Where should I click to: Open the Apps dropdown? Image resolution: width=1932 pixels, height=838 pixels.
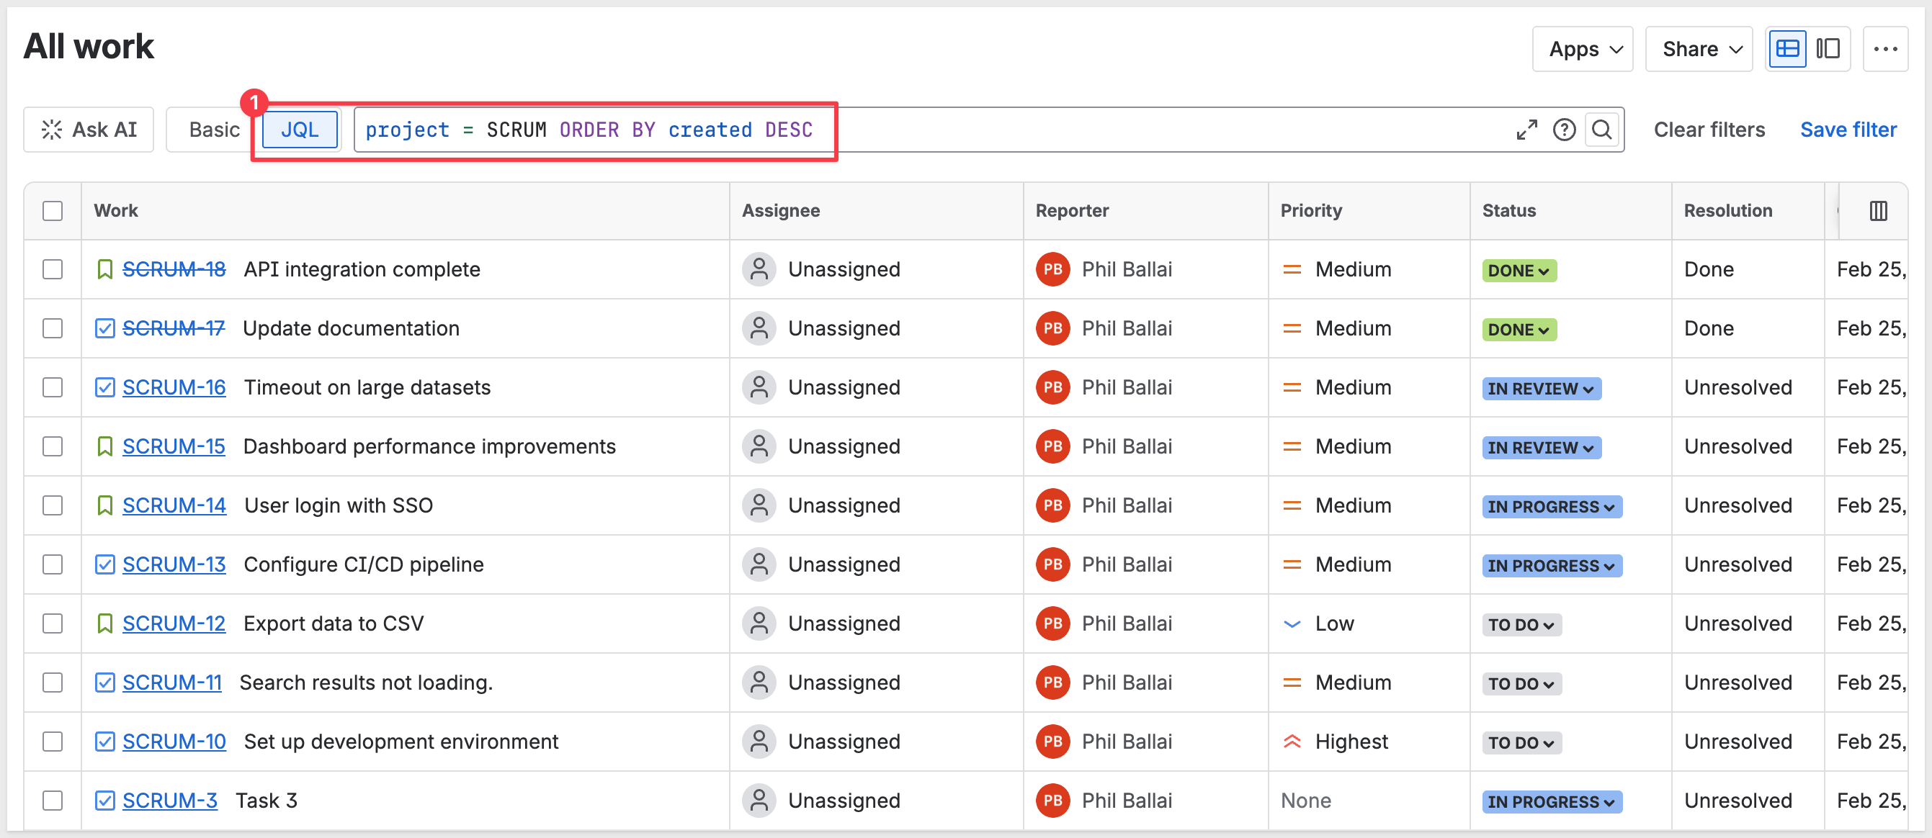pyautogui.click(x=1584, y=50)
